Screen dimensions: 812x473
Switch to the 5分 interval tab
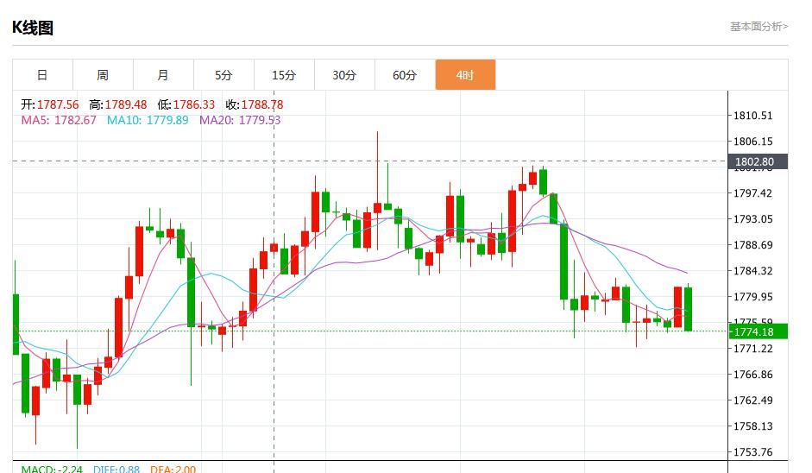click(x=223, y=75)
